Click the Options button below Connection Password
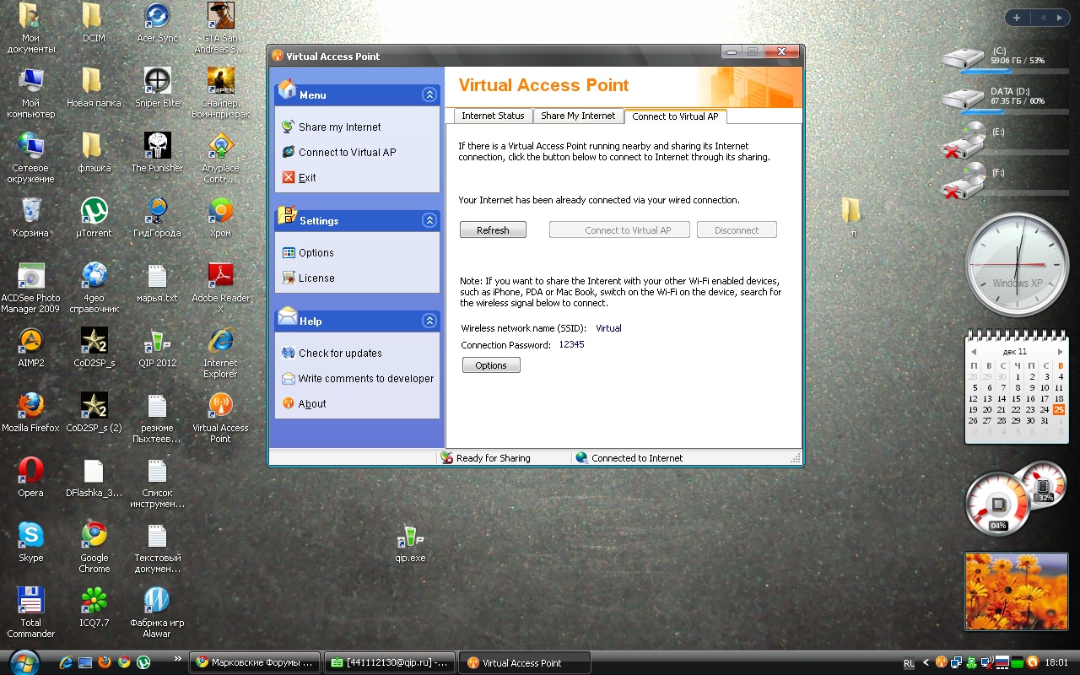Screen dimensions: 1080x675 point(491,365)
